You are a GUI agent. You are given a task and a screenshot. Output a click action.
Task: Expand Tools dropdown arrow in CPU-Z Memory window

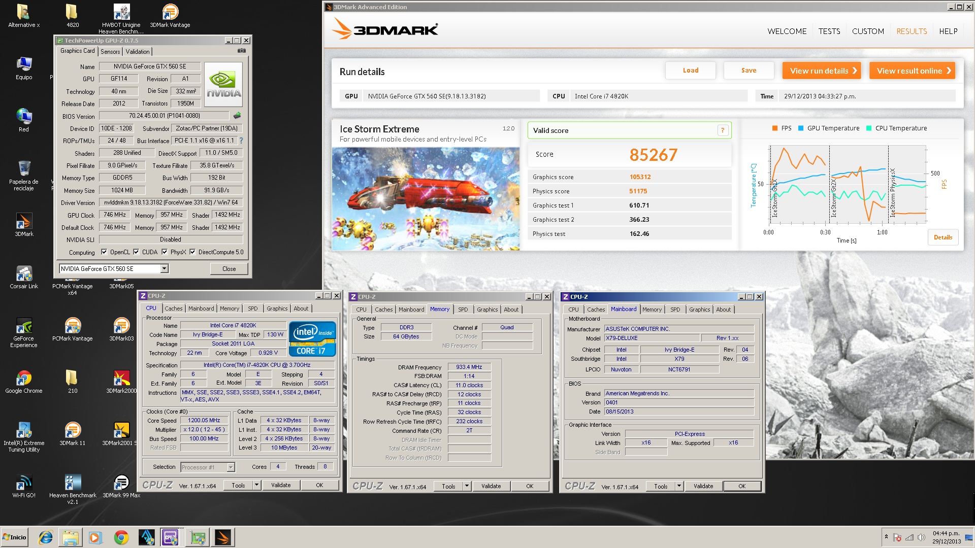point(467,486)
